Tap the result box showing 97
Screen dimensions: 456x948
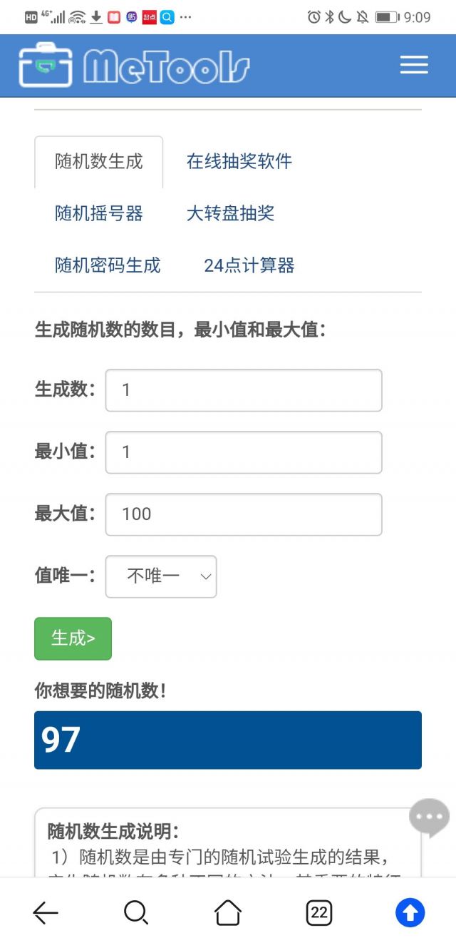(x=228, y=740)
